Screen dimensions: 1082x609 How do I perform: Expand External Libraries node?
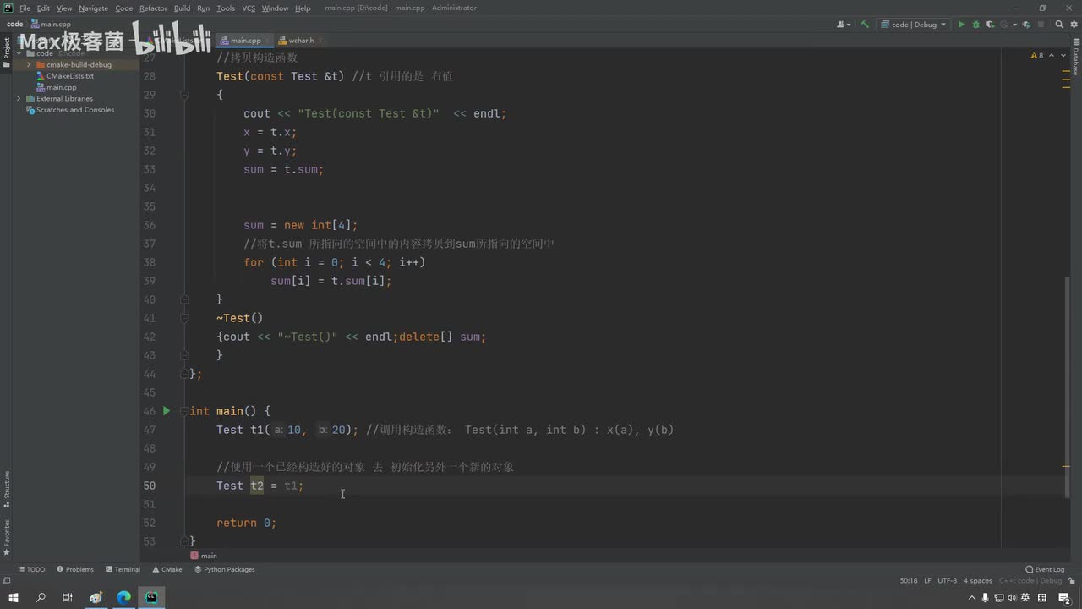pos(19,98)
